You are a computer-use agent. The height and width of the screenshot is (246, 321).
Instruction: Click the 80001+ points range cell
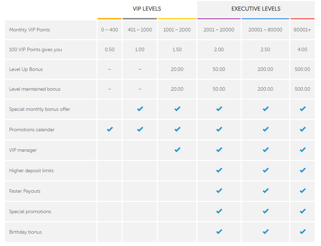(302, 30)
